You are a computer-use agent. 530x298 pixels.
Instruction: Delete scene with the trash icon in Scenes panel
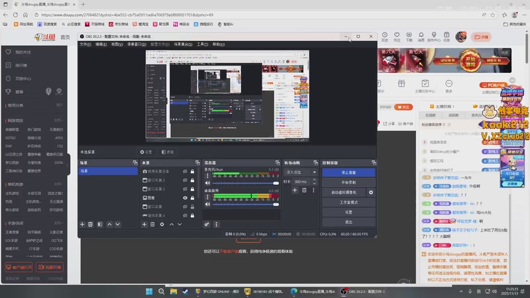[x=90, y=224]
